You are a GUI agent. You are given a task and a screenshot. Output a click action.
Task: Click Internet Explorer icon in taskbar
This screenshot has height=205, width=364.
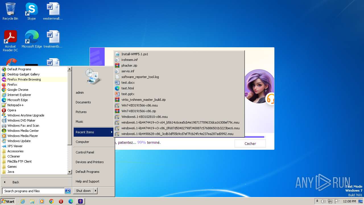click(x=22, y=201)
